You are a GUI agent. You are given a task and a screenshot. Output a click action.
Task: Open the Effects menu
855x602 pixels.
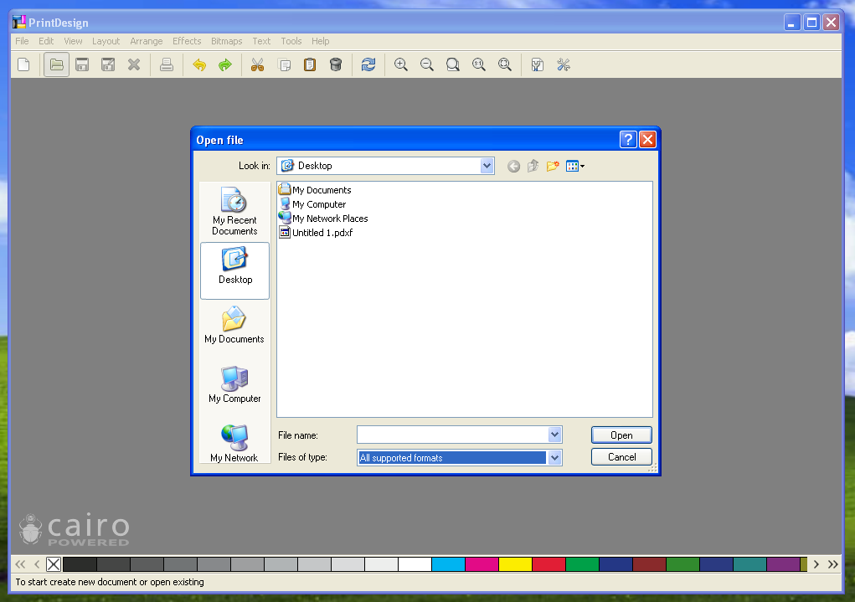coord(187,41)
